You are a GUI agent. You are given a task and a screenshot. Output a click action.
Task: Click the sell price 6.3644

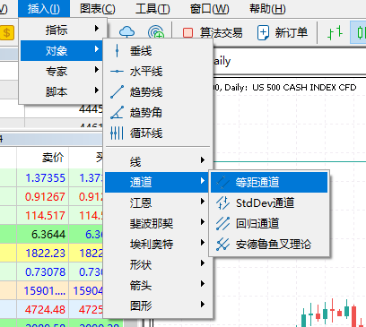[48, 235]
